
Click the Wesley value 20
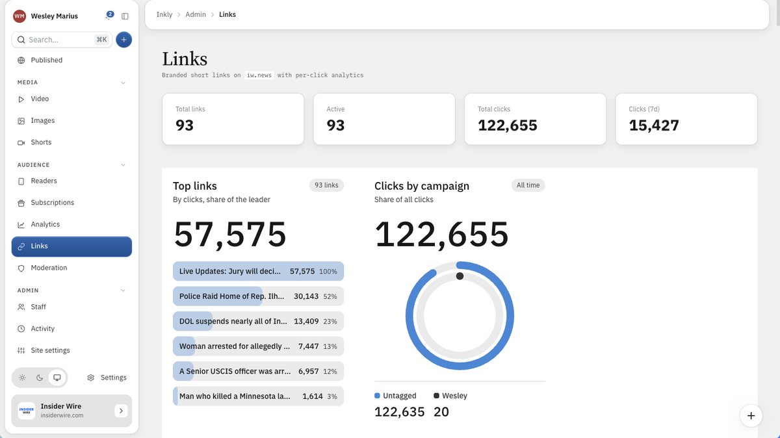pos(441,412)
